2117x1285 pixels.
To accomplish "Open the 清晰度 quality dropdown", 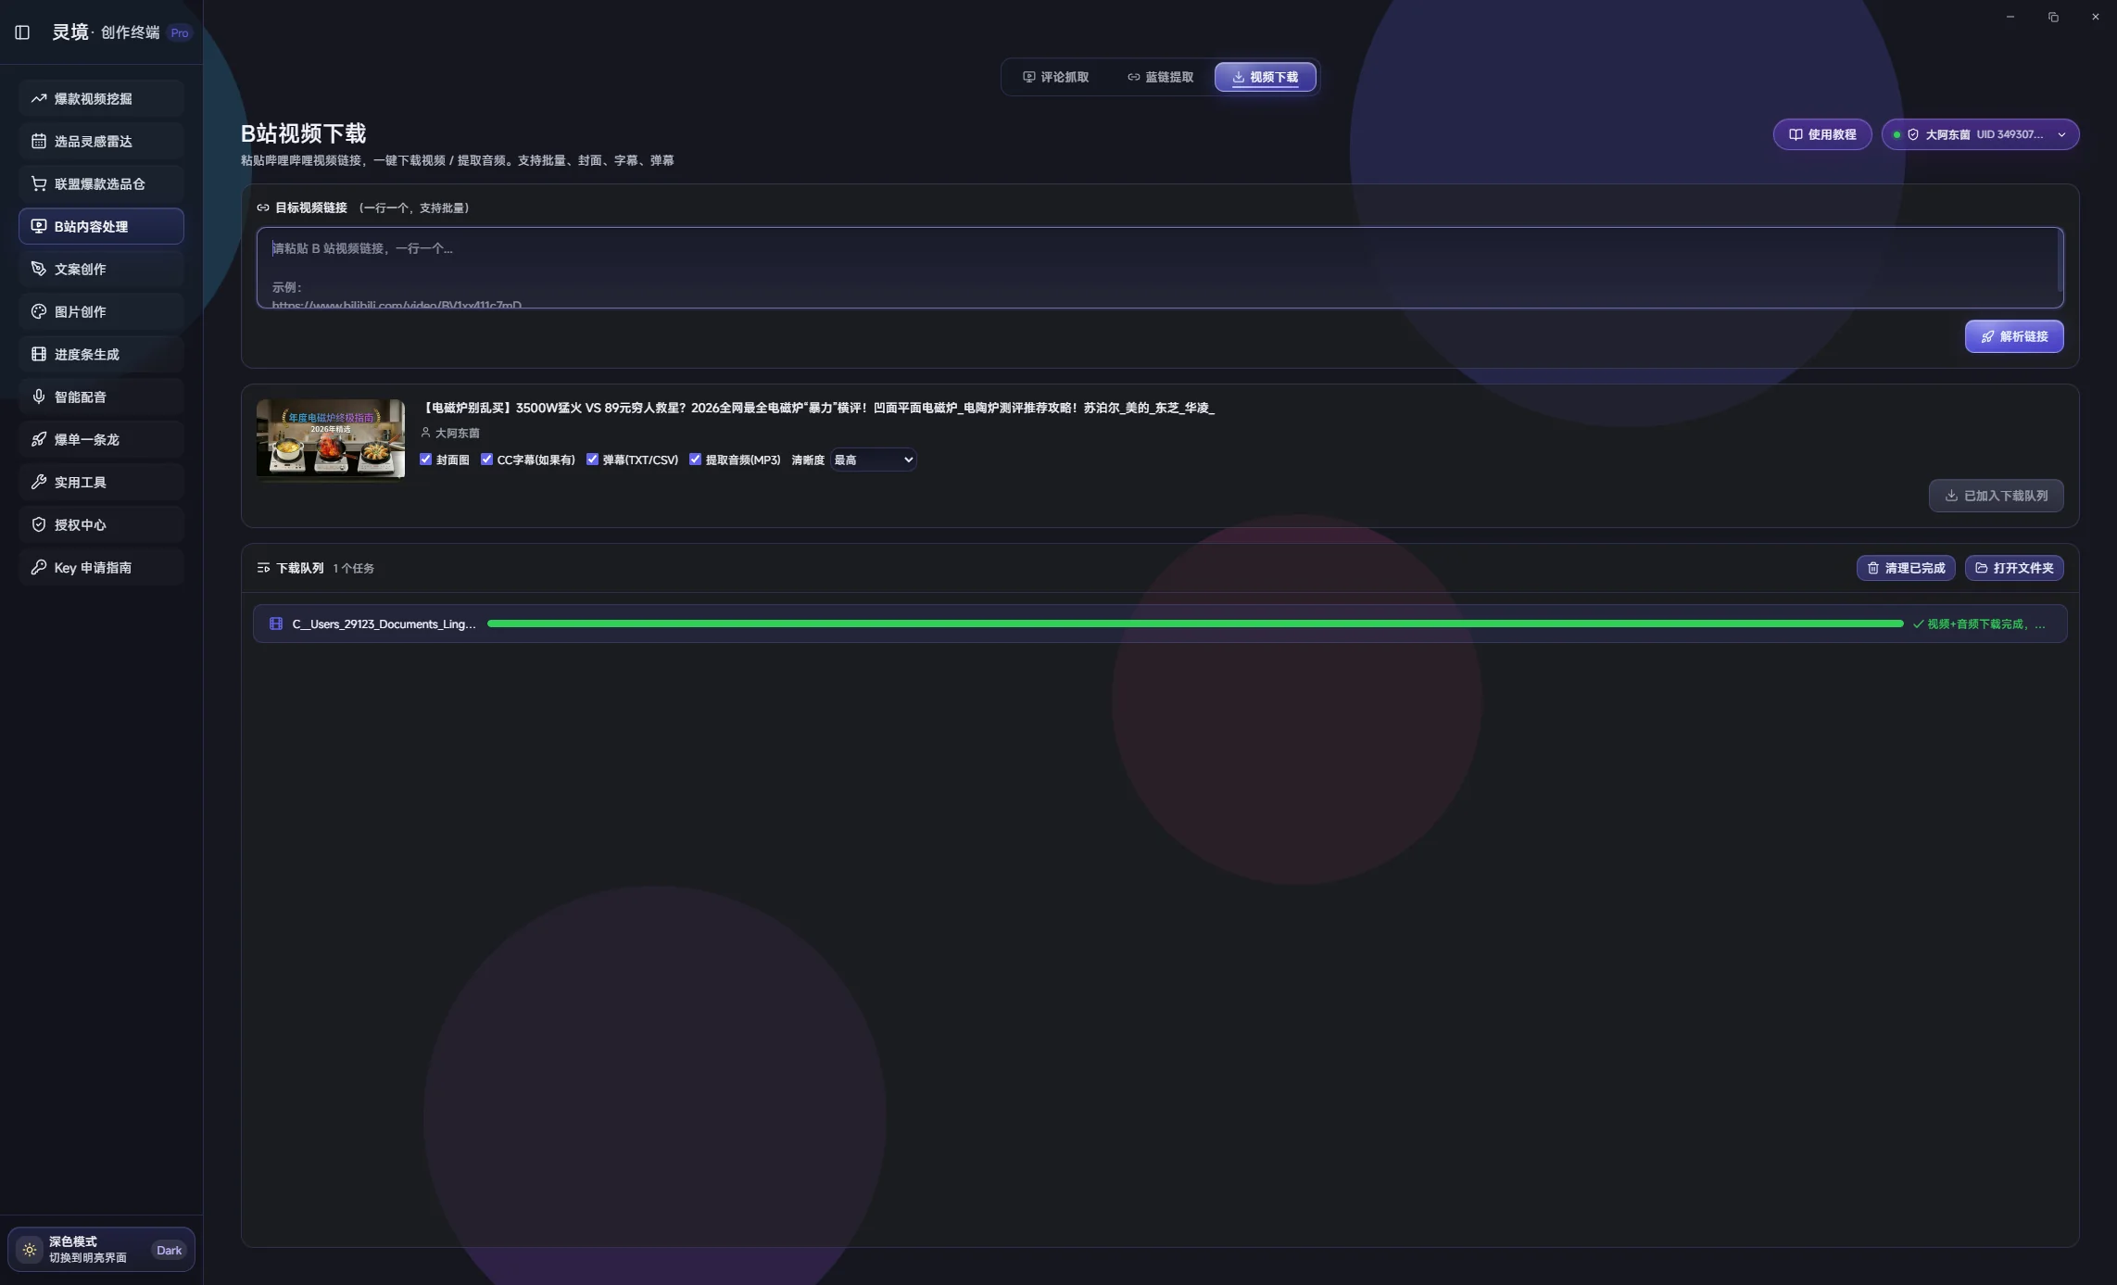I will pyautogui.click(x=873, y=460).
